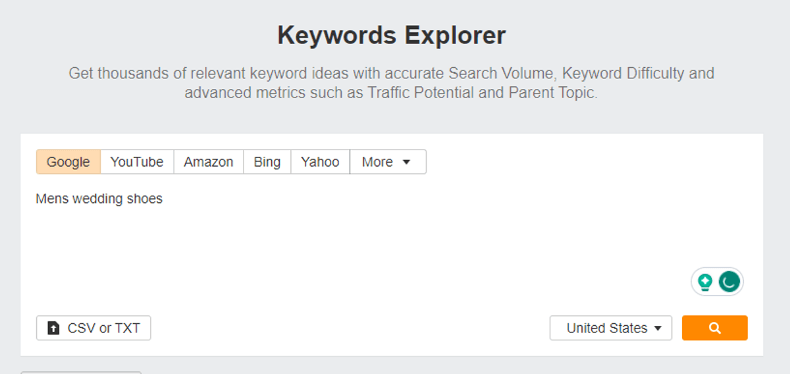Open the More search engines dropdown
790x374 pixels.
click(378, 162)
